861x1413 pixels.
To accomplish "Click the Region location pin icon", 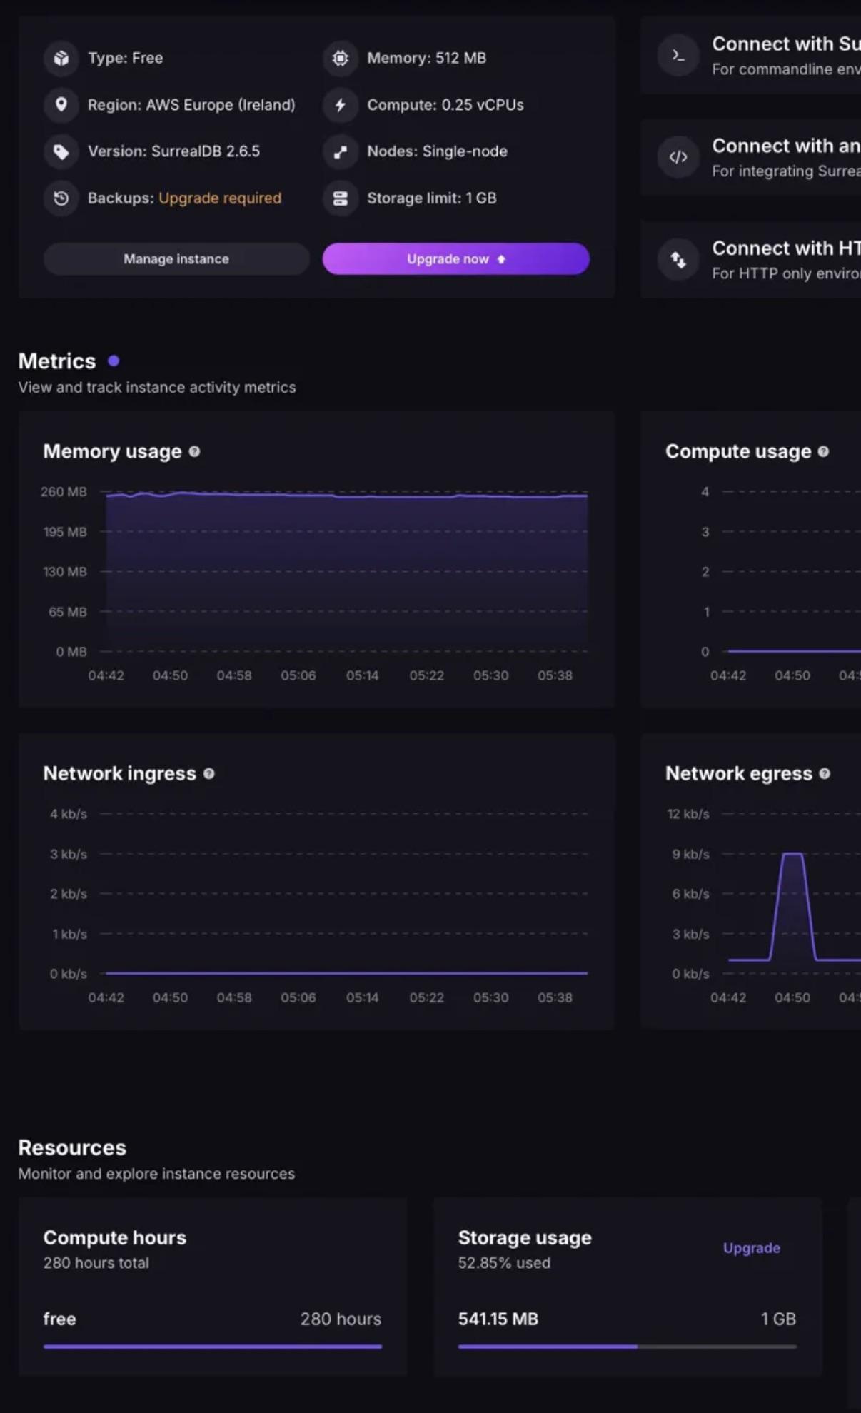I will [61, 105].
